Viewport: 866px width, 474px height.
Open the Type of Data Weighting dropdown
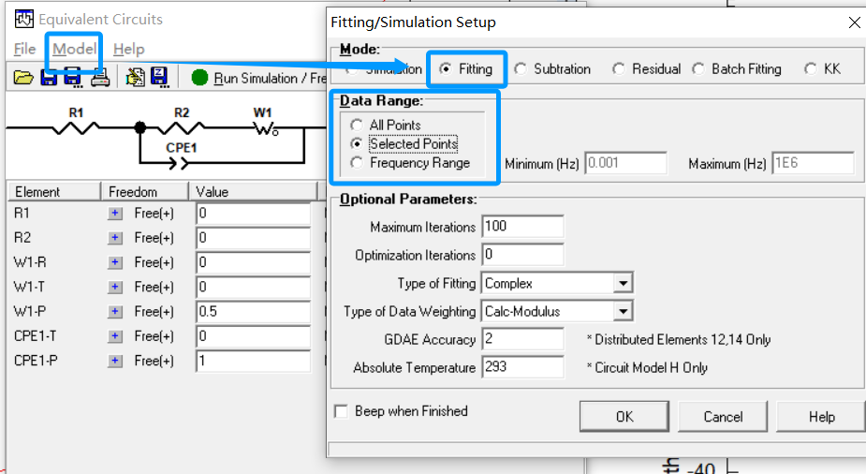pyautogui.click(x=623, y=311)
